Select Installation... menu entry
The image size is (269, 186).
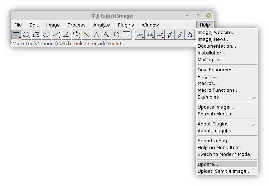click(x=227, y=53)
